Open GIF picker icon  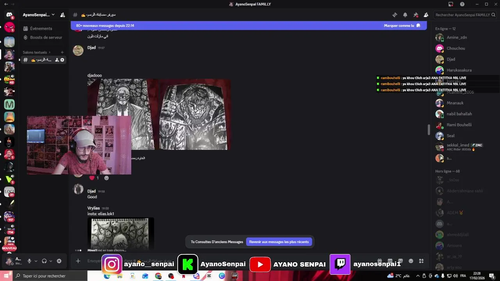pyautogui.click(x=390, y=261)
